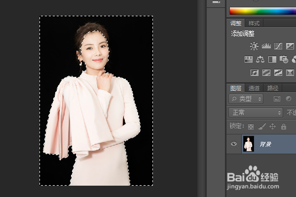
Task: Pick a color from the spectrum ramp
Action: coord(263,11)
